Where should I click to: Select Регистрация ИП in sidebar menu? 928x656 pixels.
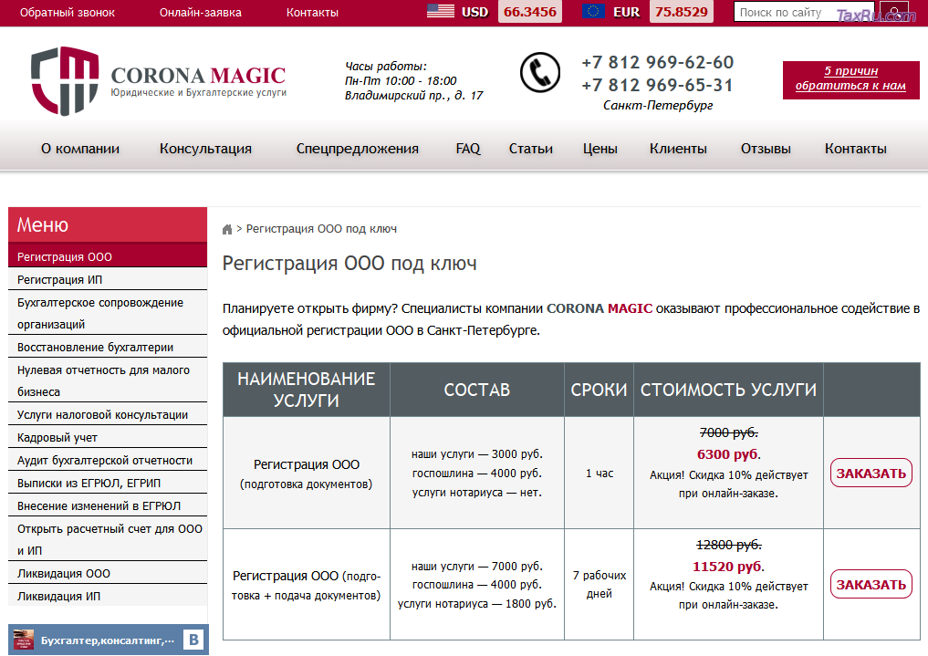point(66,280)
